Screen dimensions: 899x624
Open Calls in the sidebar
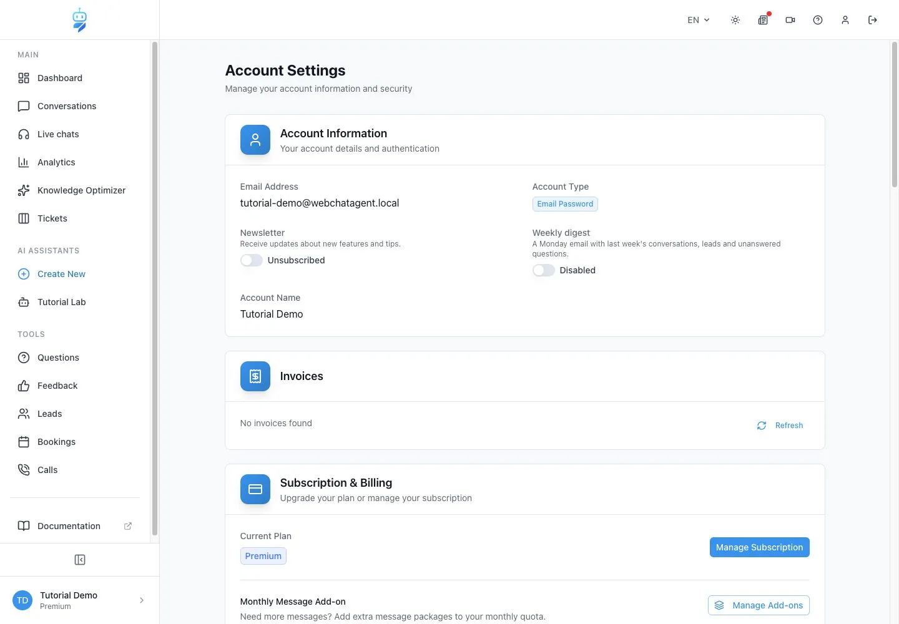point(75,470)
